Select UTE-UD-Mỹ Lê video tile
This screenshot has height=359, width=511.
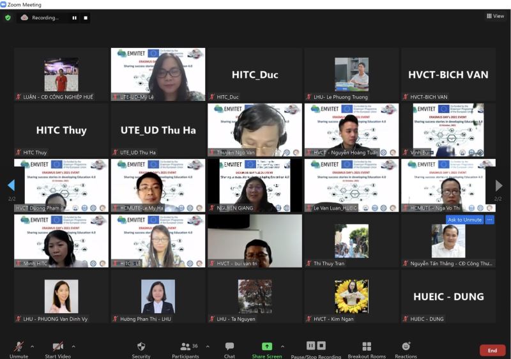[158, 74]
